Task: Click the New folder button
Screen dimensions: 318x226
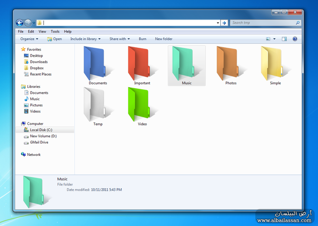Action: pyautogui.click(x=164, y=39)
